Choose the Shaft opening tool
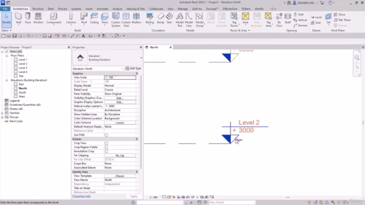This screenshot has height=205, width=365. [287, 18]
